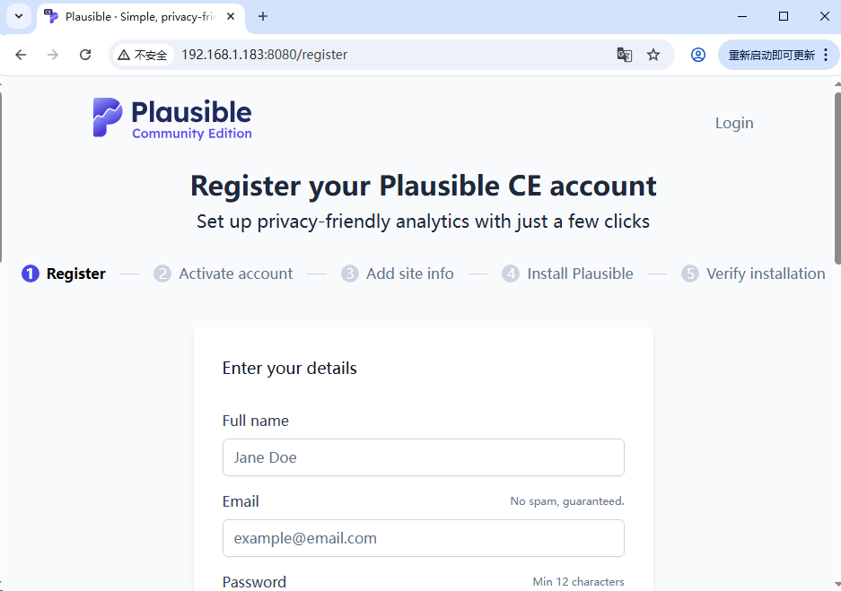The height and width of the screenshot is (591, 841).
Task: Click the address bar URL
Action: click(x=264, y=55)
